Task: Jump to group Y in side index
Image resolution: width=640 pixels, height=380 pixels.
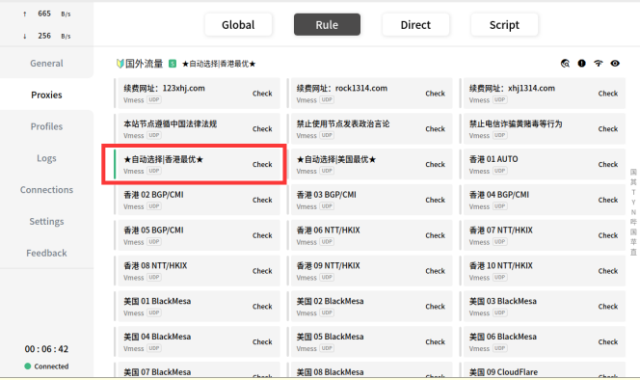Action: (633, 203)
